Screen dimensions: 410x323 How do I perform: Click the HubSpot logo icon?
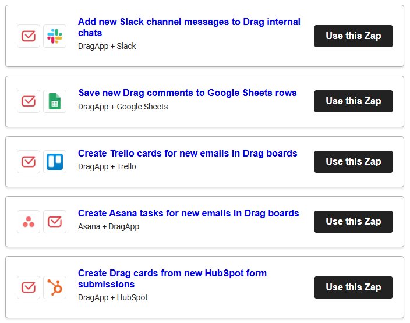55,287
